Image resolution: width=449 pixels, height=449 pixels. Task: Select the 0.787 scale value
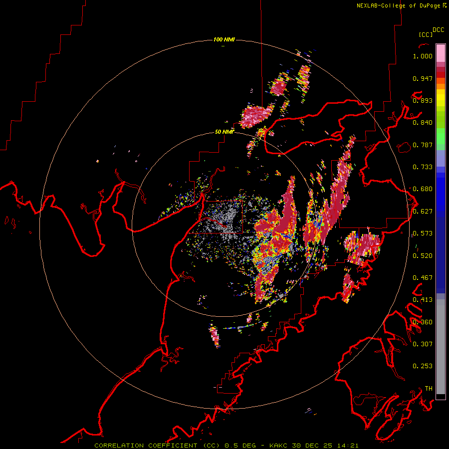click(x=423, y=145)
